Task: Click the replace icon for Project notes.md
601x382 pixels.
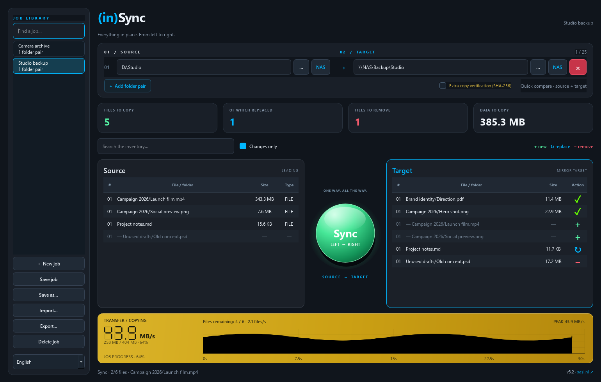Action: [578, 249]
